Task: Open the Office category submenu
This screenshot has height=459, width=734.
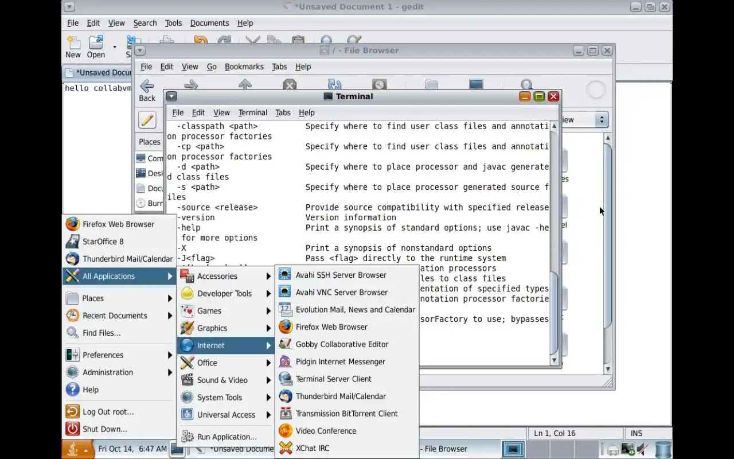Action: tap(226, 363)
